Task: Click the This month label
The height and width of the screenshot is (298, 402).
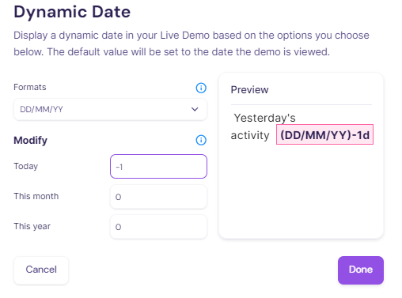Action: click(36, 196)
